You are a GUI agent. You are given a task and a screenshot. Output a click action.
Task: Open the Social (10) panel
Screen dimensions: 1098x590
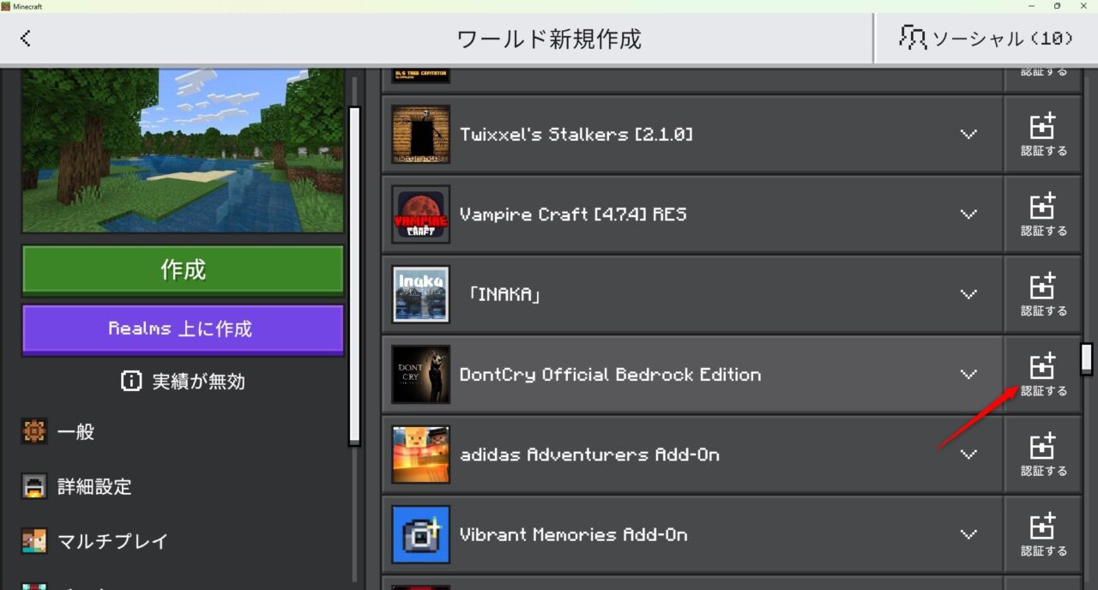click(986, 38)
